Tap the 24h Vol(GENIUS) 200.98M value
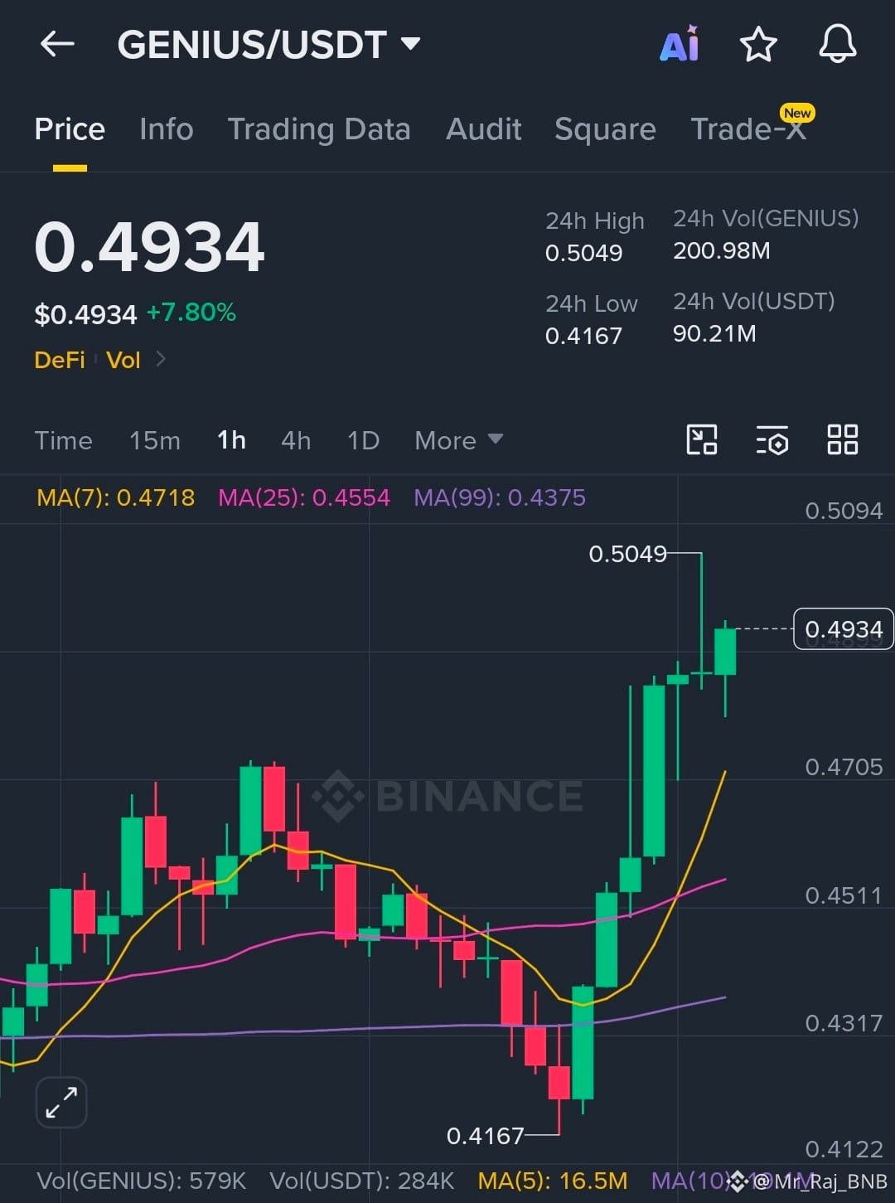This screenshot has height=1203, width=895. [x=722, y=250]
